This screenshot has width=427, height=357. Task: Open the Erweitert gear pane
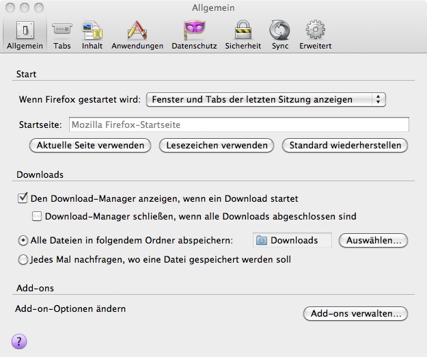tap(316, 35)
